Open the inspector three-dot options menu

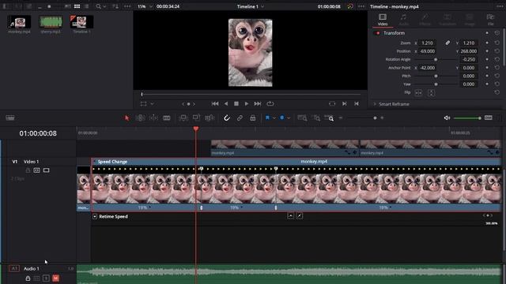(x=500, y=6)
